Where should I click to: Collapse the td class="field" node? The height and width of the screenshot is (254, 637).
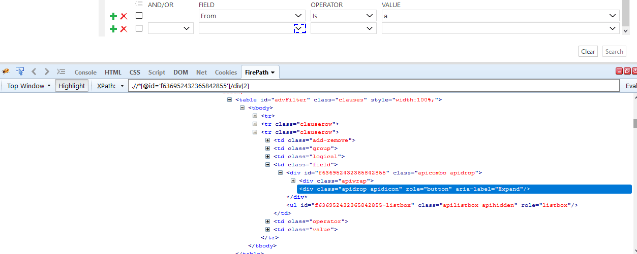tap(268, 164)
